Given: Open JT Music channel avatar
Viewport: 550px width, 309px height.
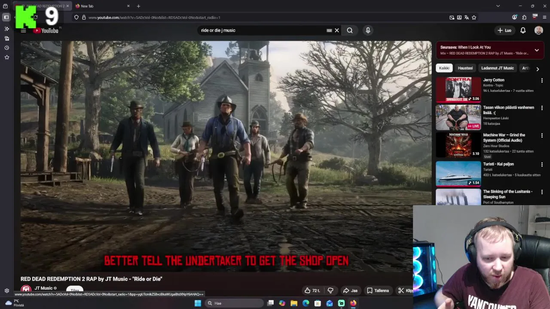Looking at the screenshot, I should [26, 290].
